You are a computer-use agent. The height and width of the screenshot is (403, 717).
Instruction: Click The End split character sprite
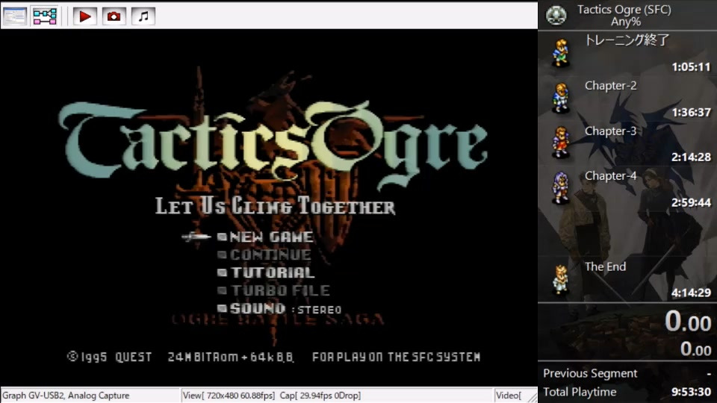coord(561,278)
